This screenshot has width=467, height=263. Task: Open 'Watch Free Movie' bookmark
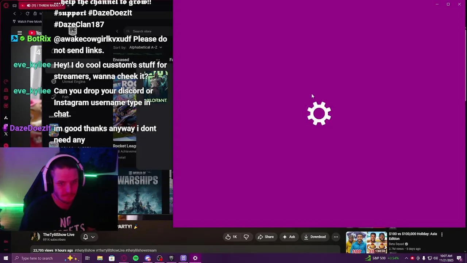pyautogui.click(x=27, y=22)
